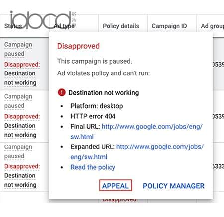Open the Final URL google.com jobs link
This screenshot has height=217, width=224.
[136, 132]
